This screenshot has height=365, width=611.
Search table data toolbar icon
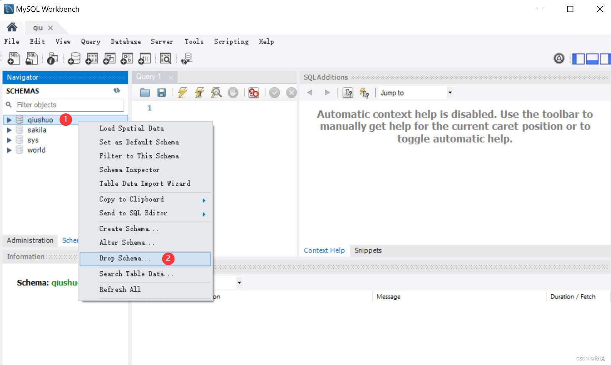click(x=166, y=59)
